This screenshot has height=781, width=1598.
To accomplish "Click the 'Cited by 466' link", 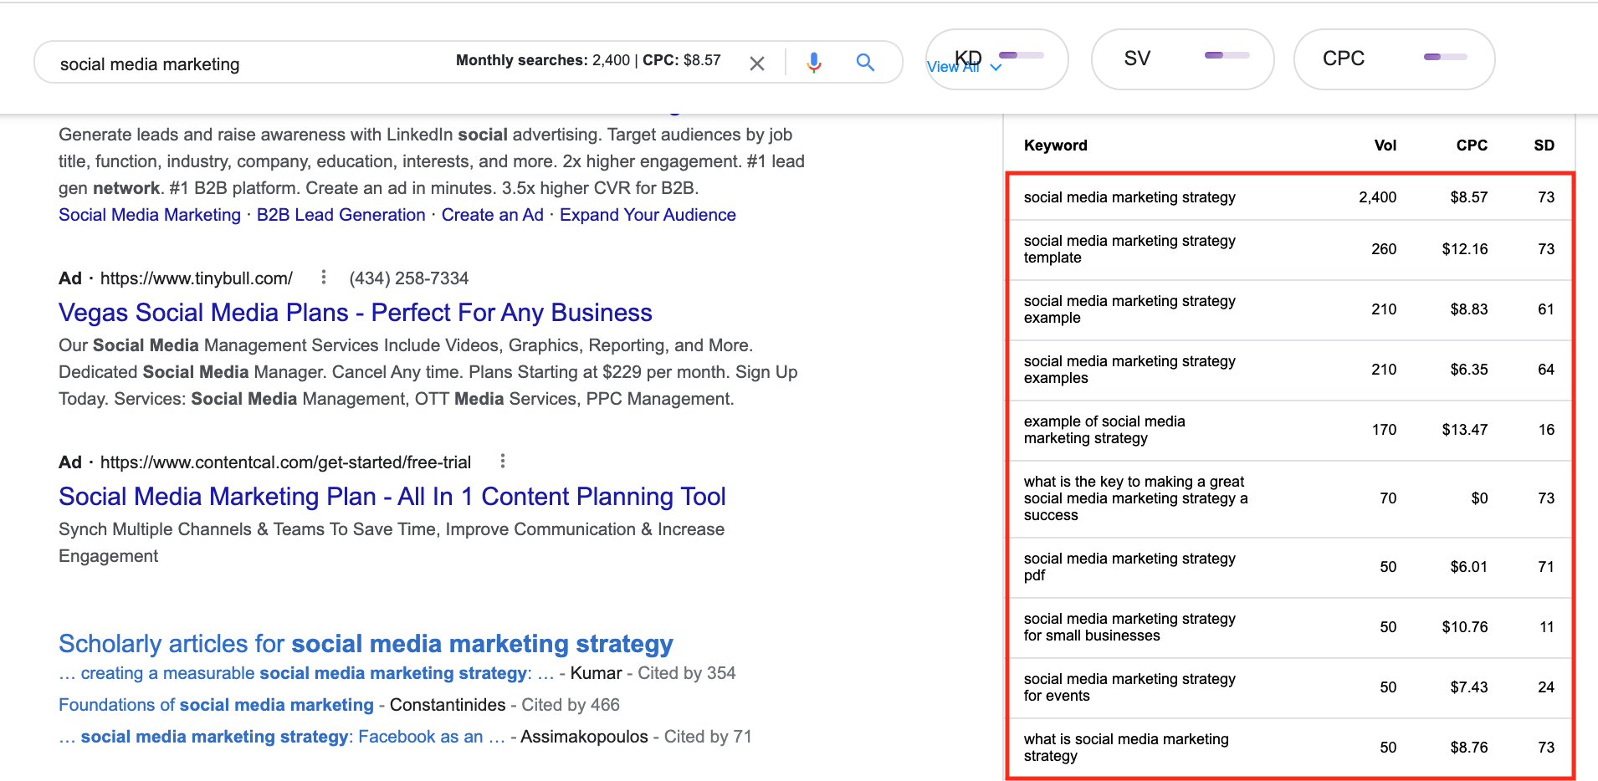I will [571, 704].
